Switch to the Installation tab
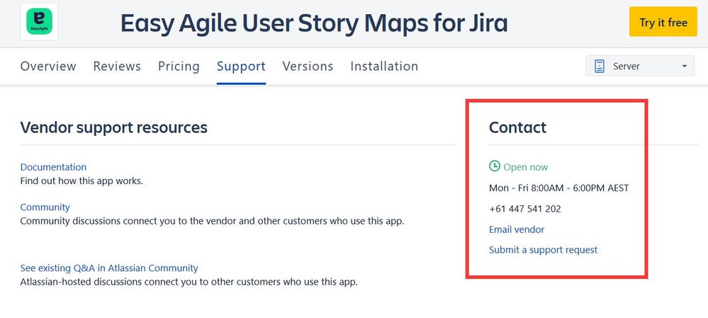The width and height of the screenshot is (708, 318). point(384,67)
